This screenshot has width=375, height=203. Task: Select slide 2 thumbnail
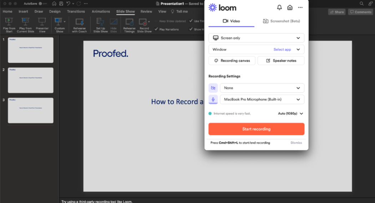coord(30,80)
